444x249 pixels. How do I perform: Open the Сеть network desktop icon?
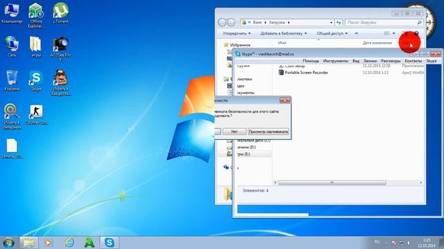tap(12, 46)
